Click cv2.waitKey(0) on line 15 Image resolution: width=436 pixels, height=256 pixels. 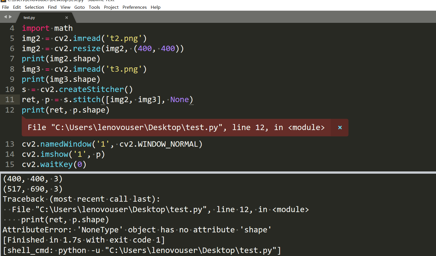[x=54, y=164]
